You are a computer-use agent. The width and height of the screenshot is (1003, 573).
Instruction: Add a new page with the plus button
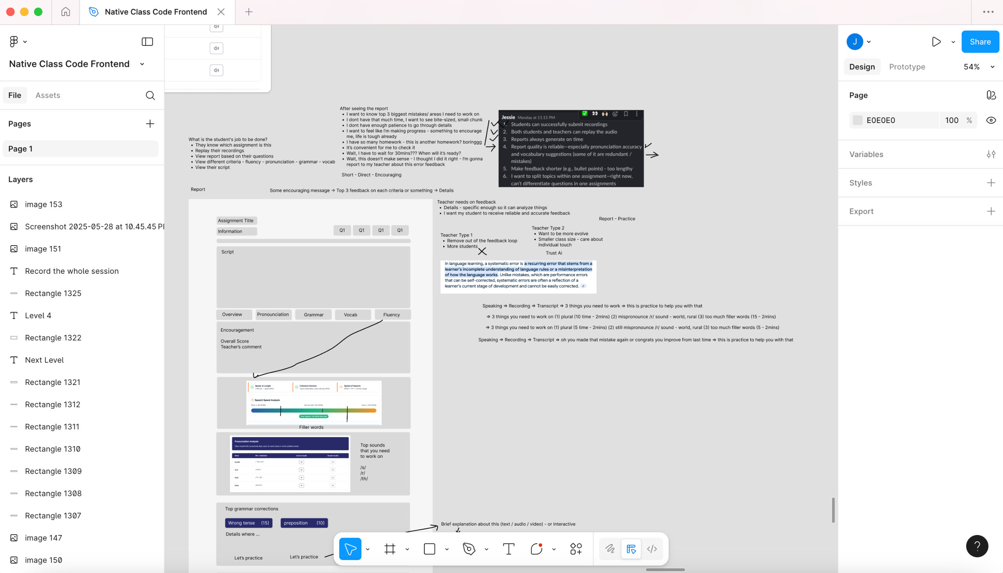tap(150, 124)
